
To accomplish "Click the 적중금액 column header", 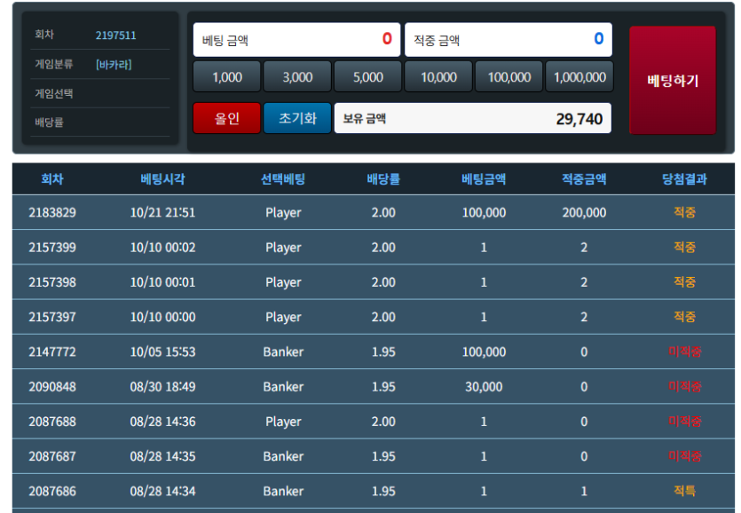I will coord(584,179).
